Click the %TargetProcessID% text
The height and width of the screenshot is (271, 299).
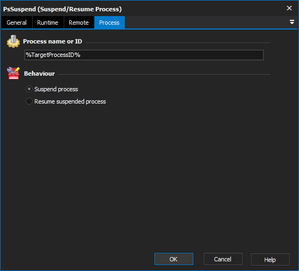(x=53, y=55)
